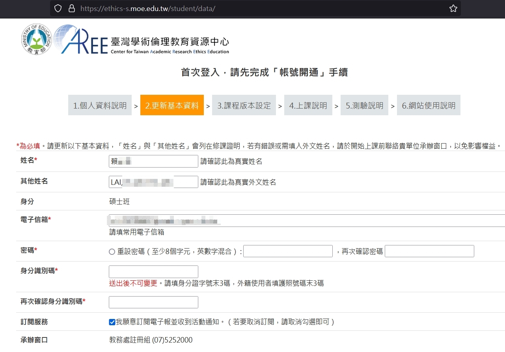Select step 2.更新基本資料
Viewport: 505px width, 352px height.
pos(172,105)
